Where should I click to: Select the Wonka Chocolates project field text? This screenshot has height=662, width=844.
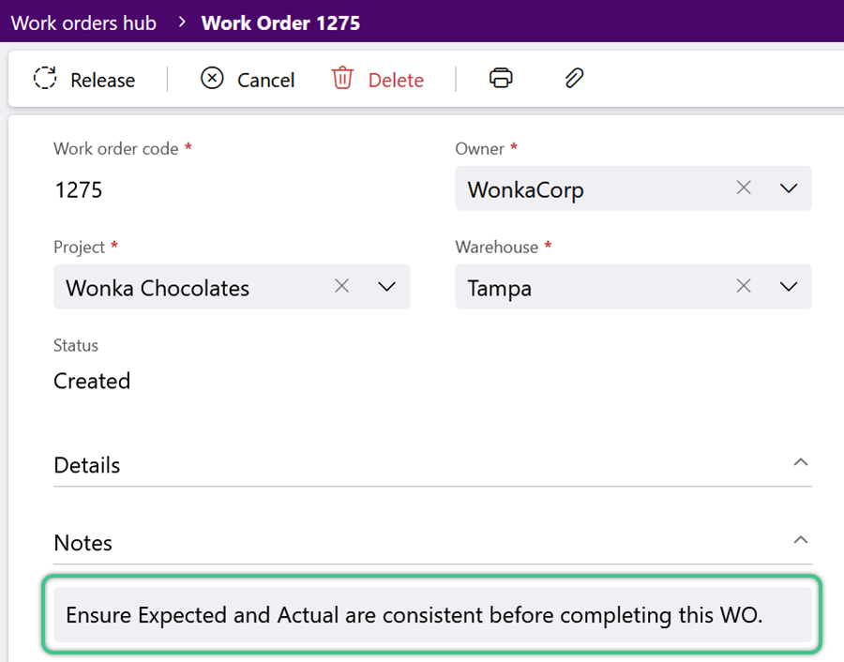tap(158, 288)
